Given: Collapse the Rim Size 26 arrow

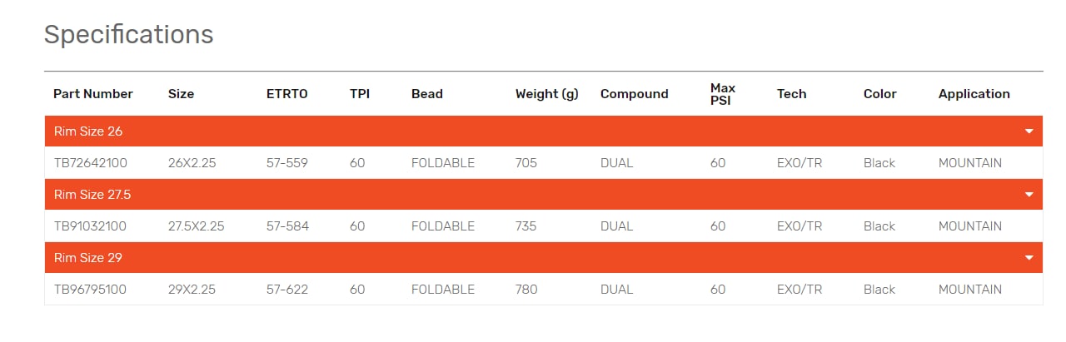Looking at the screenshot, I should (1029, 131).
